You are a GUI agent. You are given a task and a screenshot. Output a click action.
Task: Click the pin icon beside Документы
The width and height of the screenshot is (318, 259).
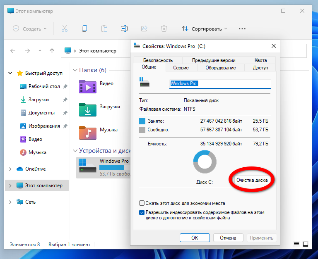tap(65, 113)
